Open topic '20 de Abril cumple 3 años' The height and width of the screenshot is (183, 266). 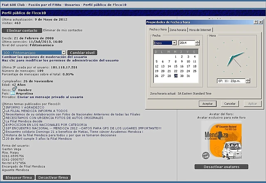39,139
